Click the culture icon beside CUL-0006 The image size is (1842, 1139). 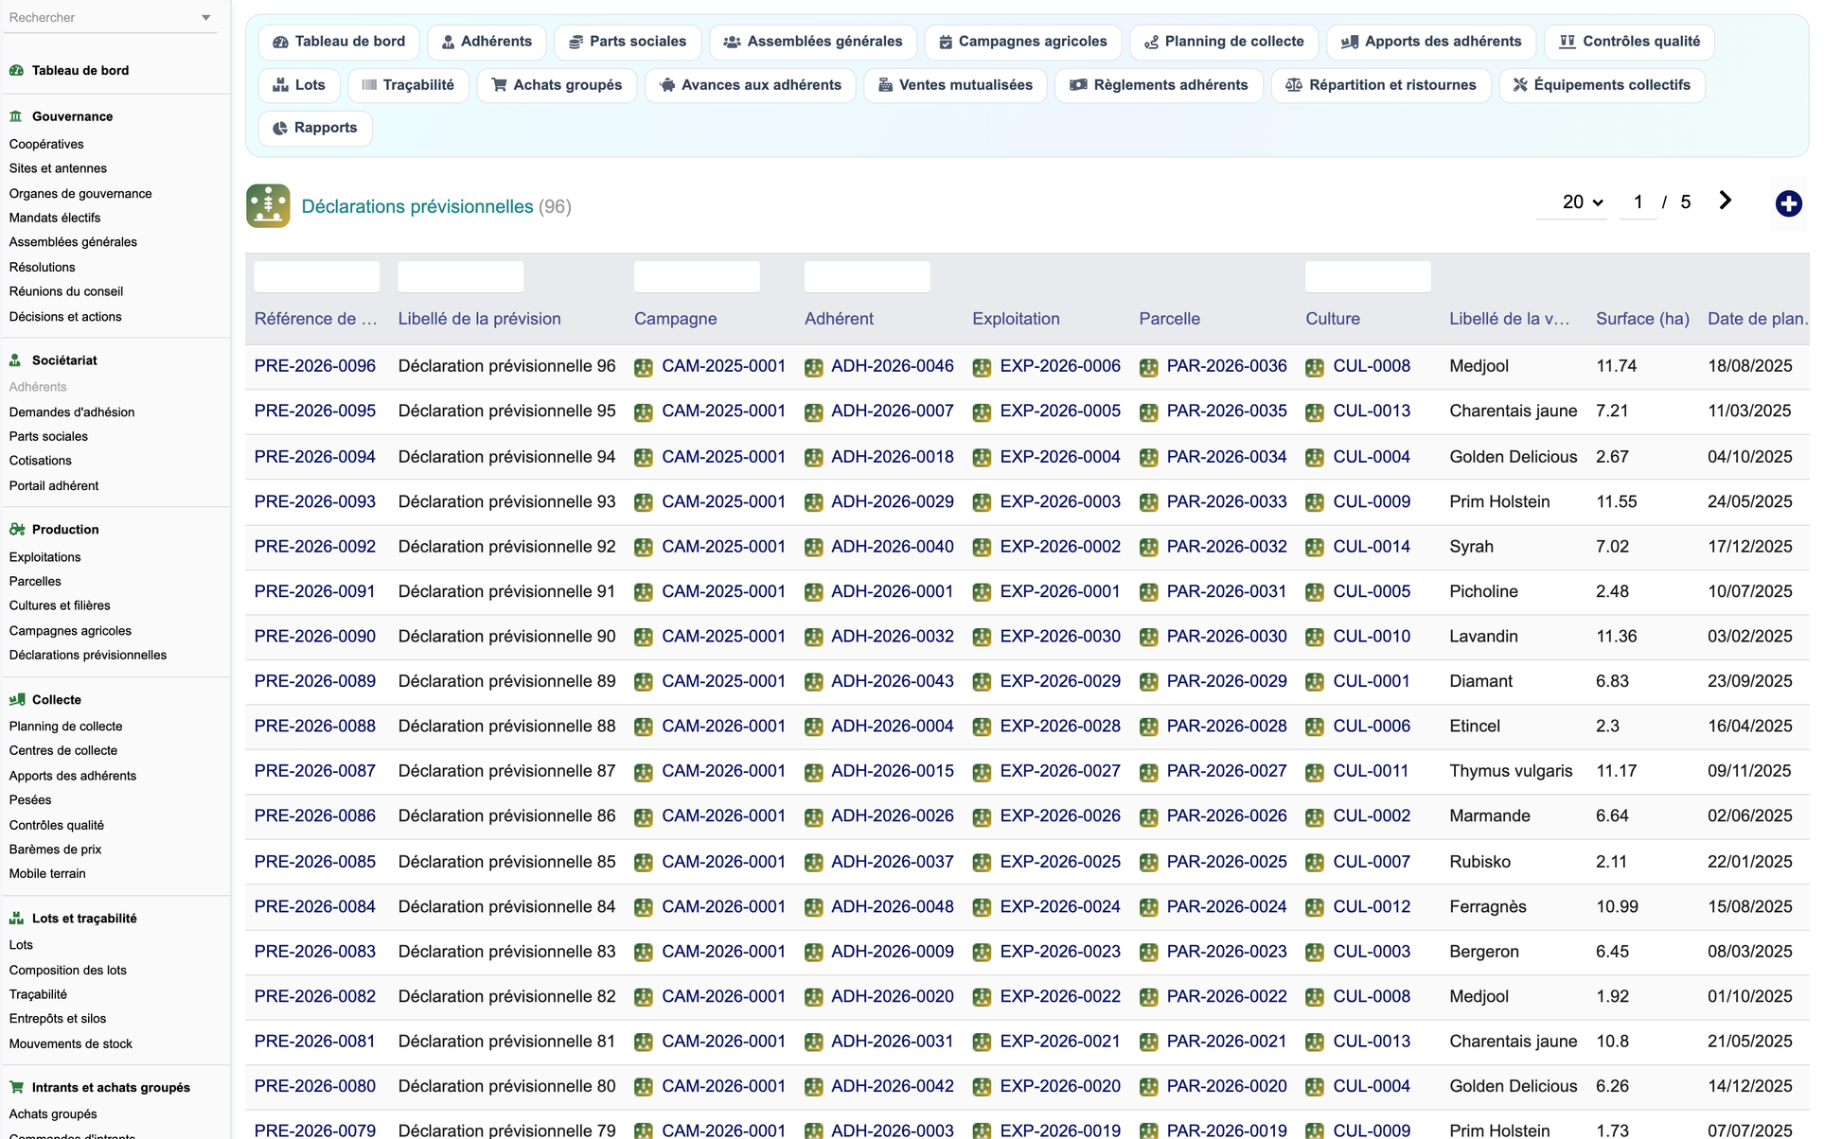tap(1315, 727)
